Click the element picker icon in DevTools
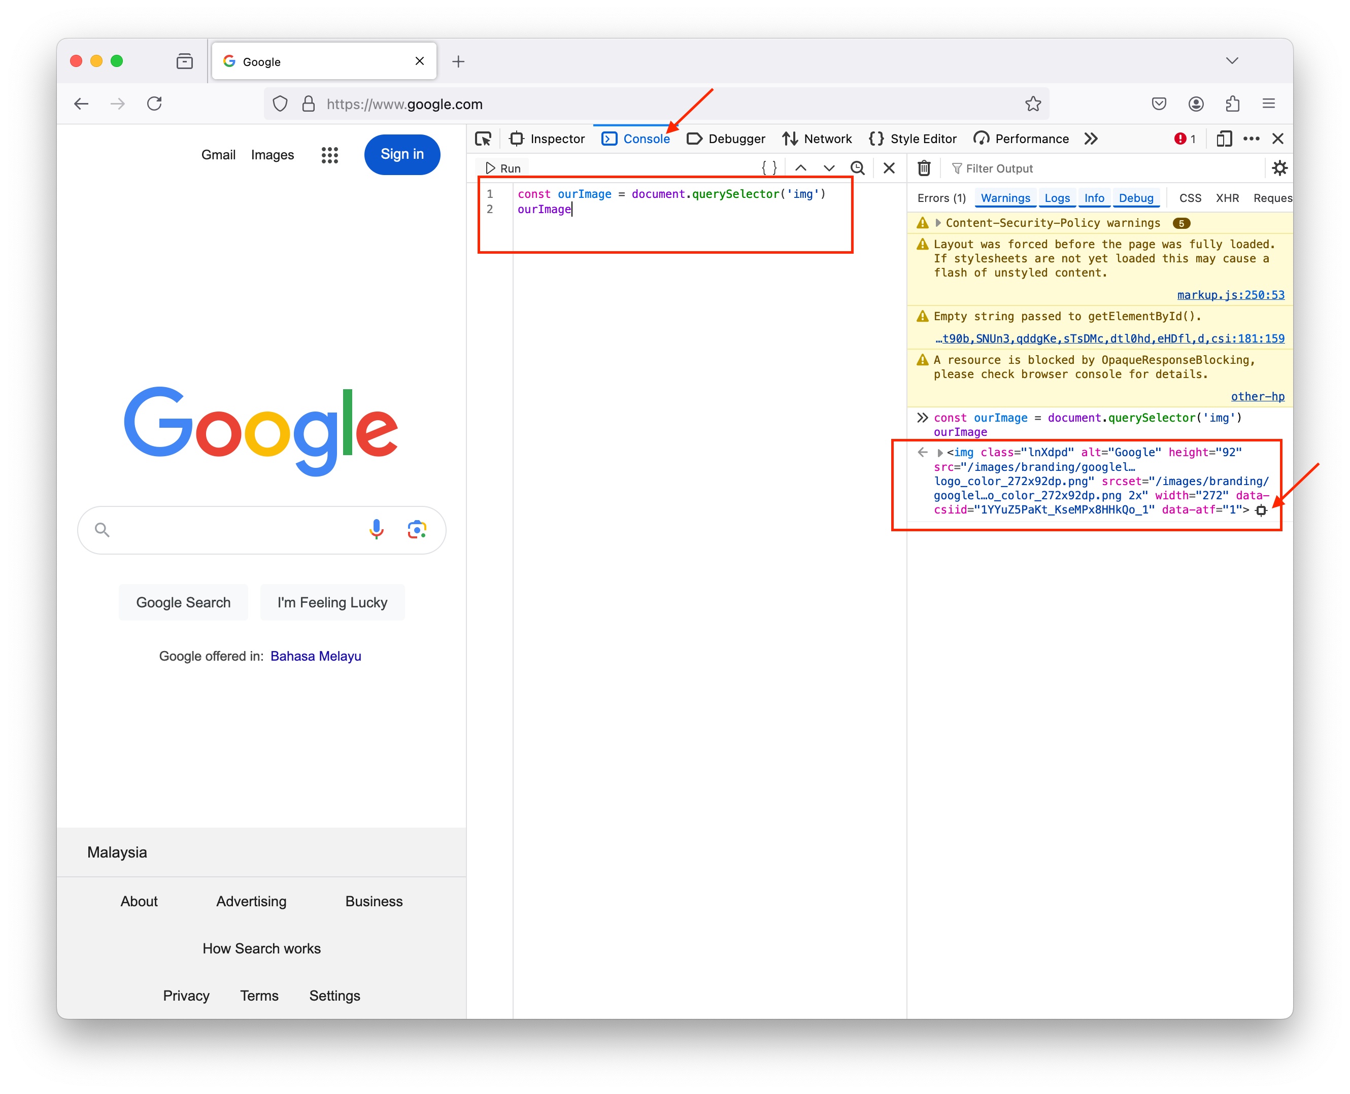The height and width of the screenshot is (1094, 1350). (x=483, y=139)
